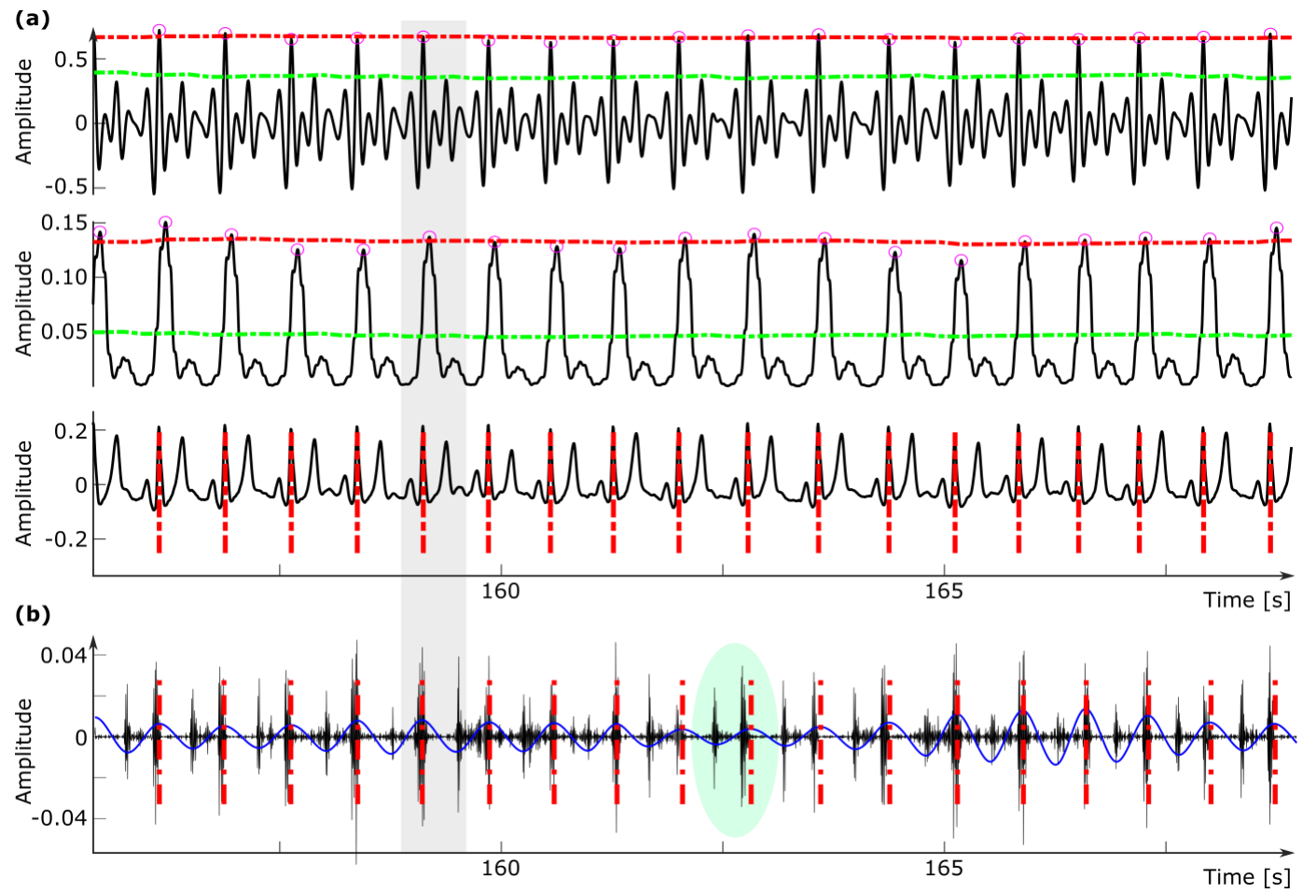Click the Amplitude label of the top plot

tap(24, 112)
